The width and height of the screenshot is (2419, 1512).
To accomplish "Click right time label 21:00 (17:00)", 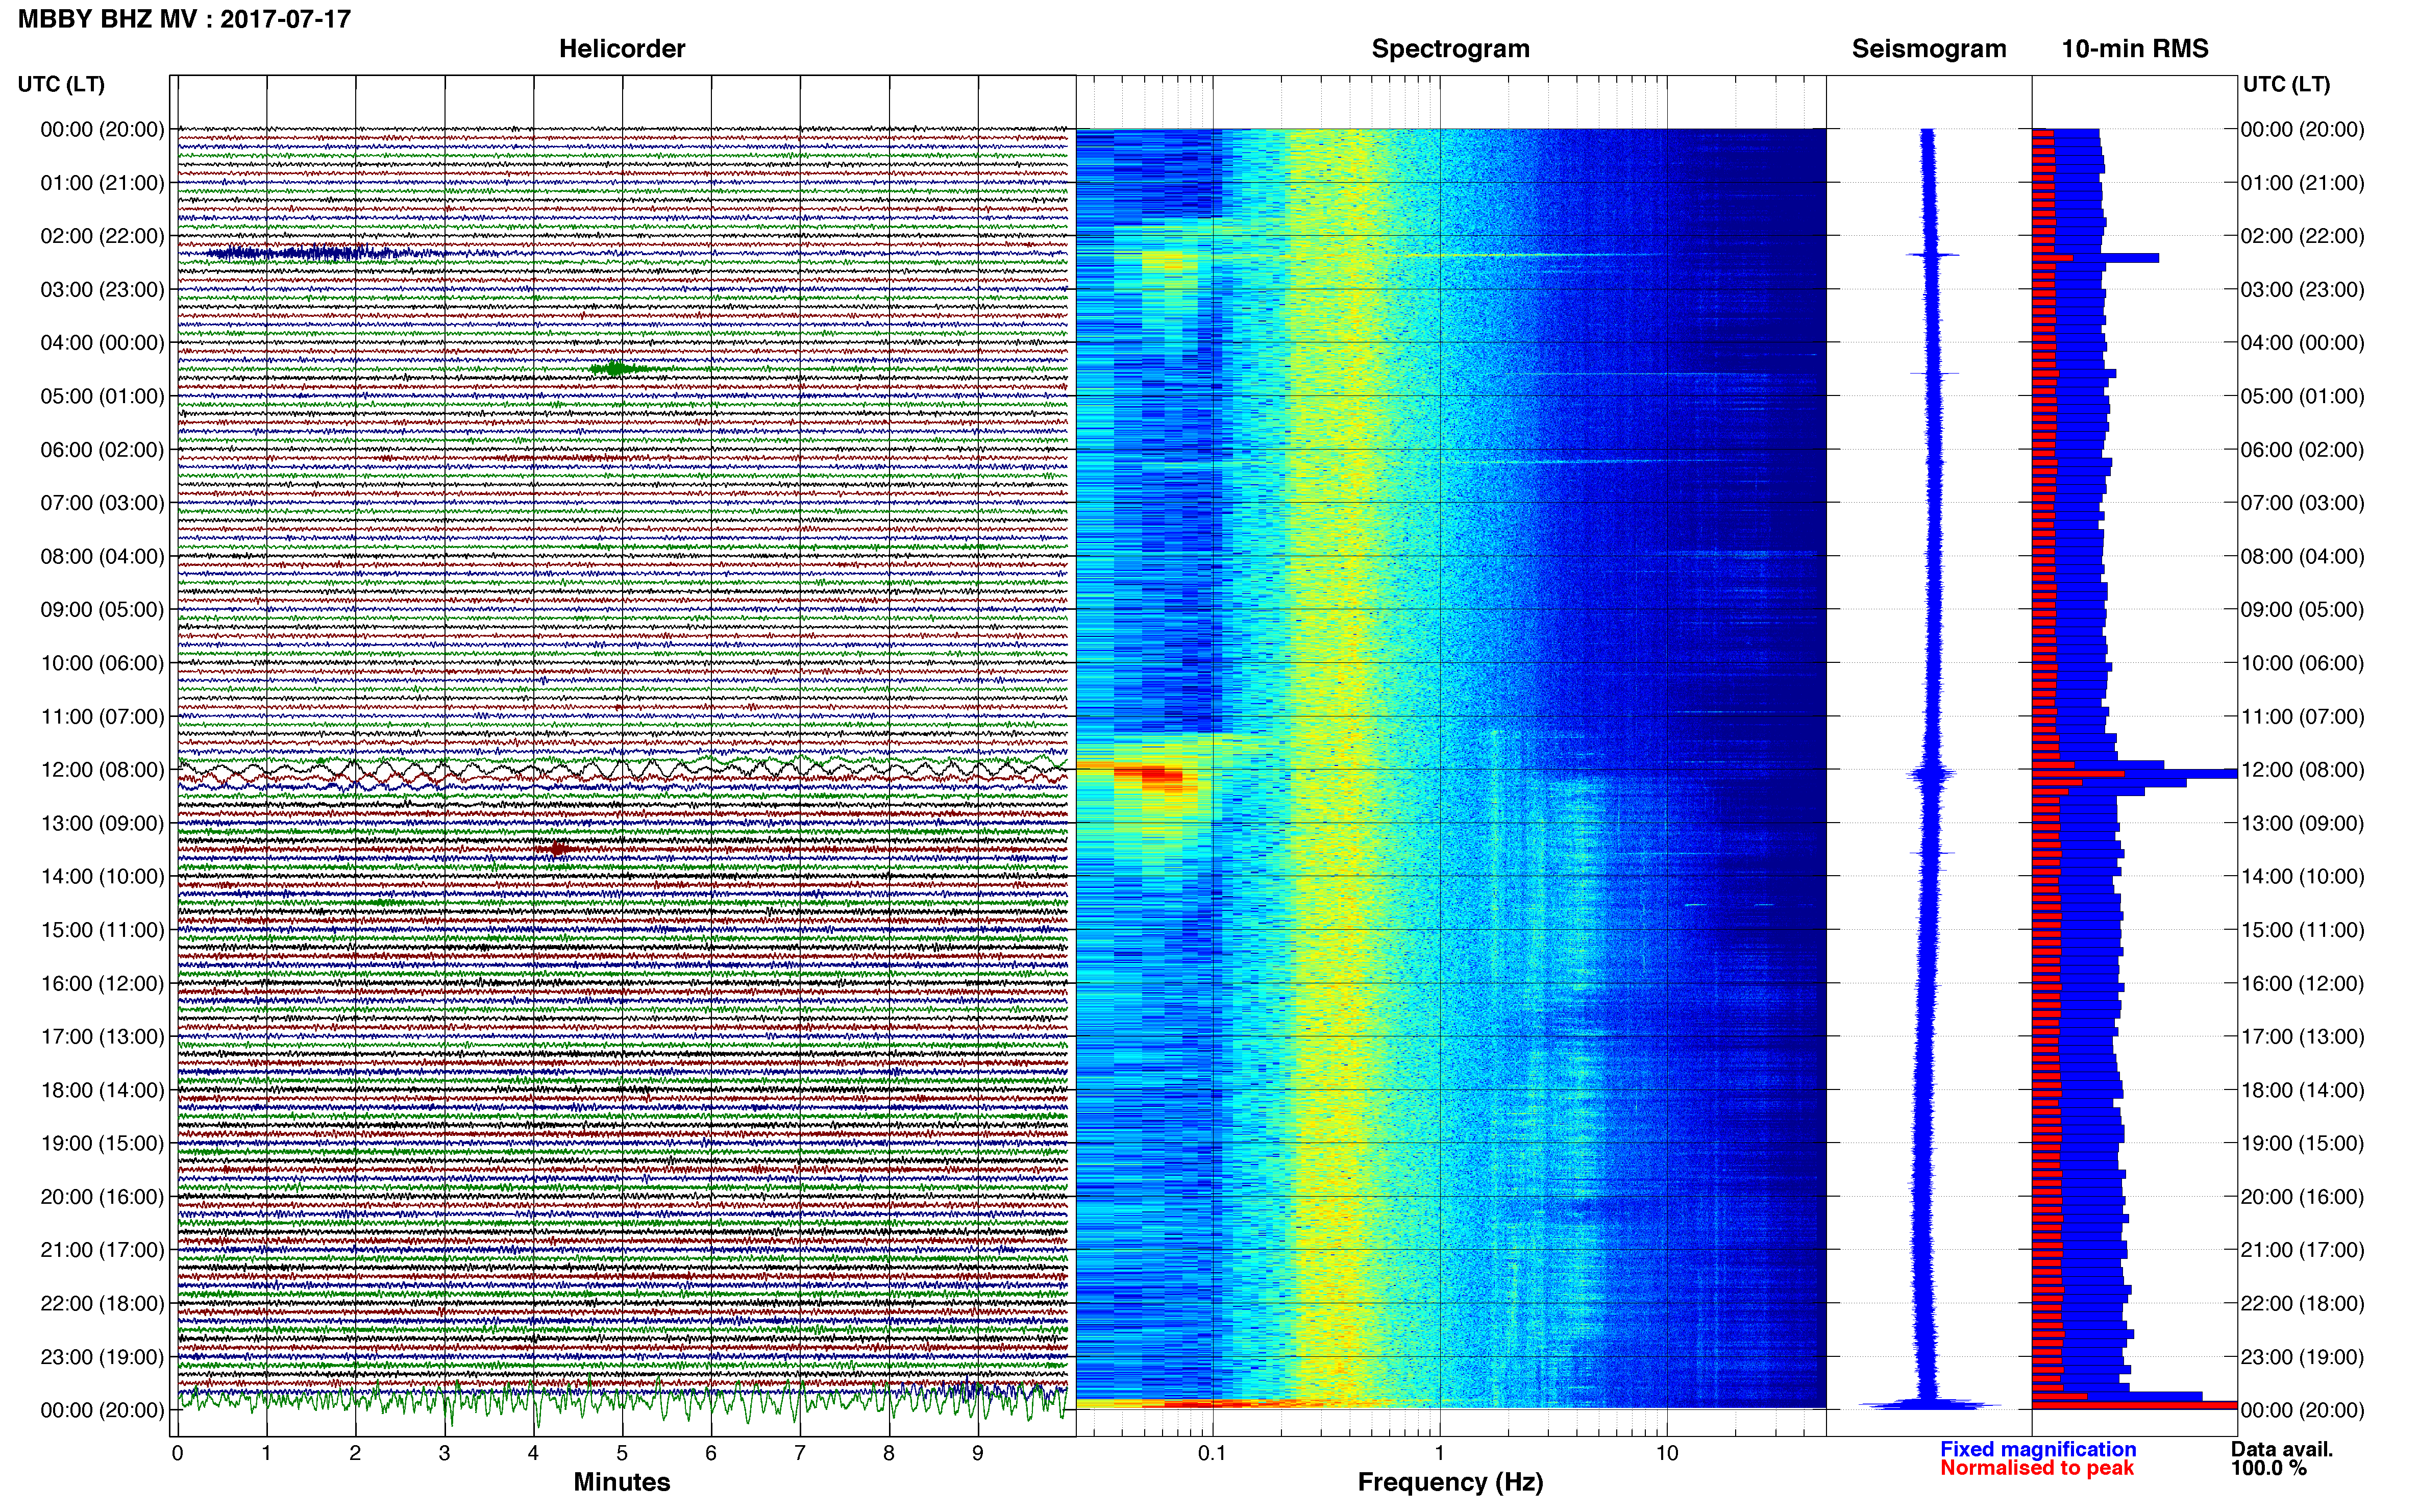I will (2302, 1250).
